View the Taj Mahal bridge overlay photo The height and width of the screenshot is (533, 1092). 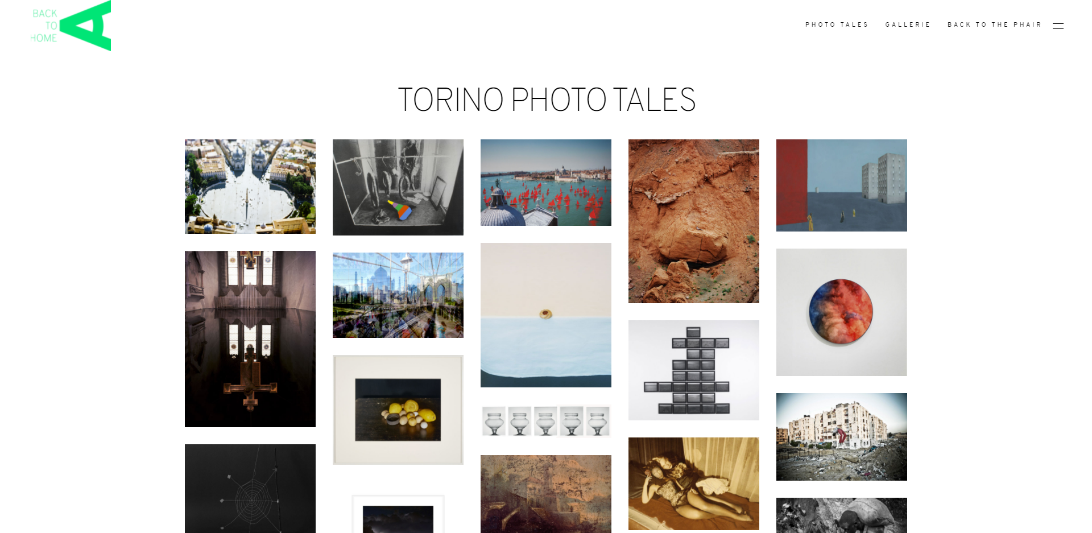pos(398,295)
